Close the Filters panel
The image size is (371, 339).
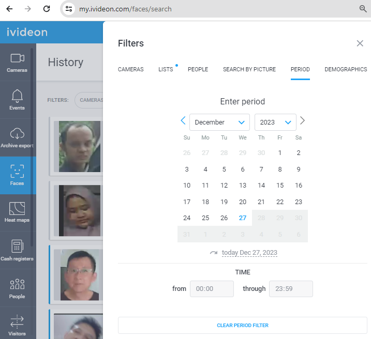click(360, 43)
